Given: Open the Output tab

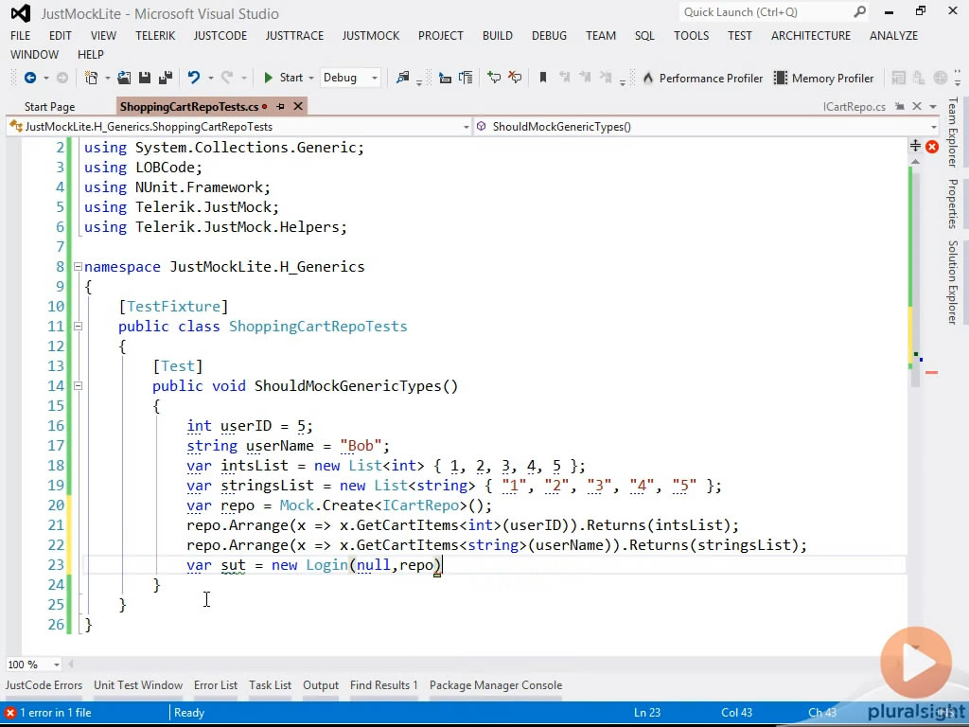Looking at the screenshot, I should 321,685.
